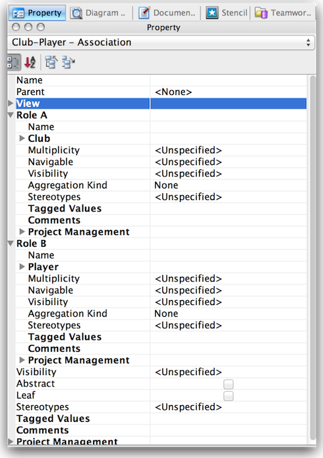Viewport: 323px width, 458px height.
Task: Click the Teamwork tab folder icon
Action: pyautogui.click(x=261, y=13)
